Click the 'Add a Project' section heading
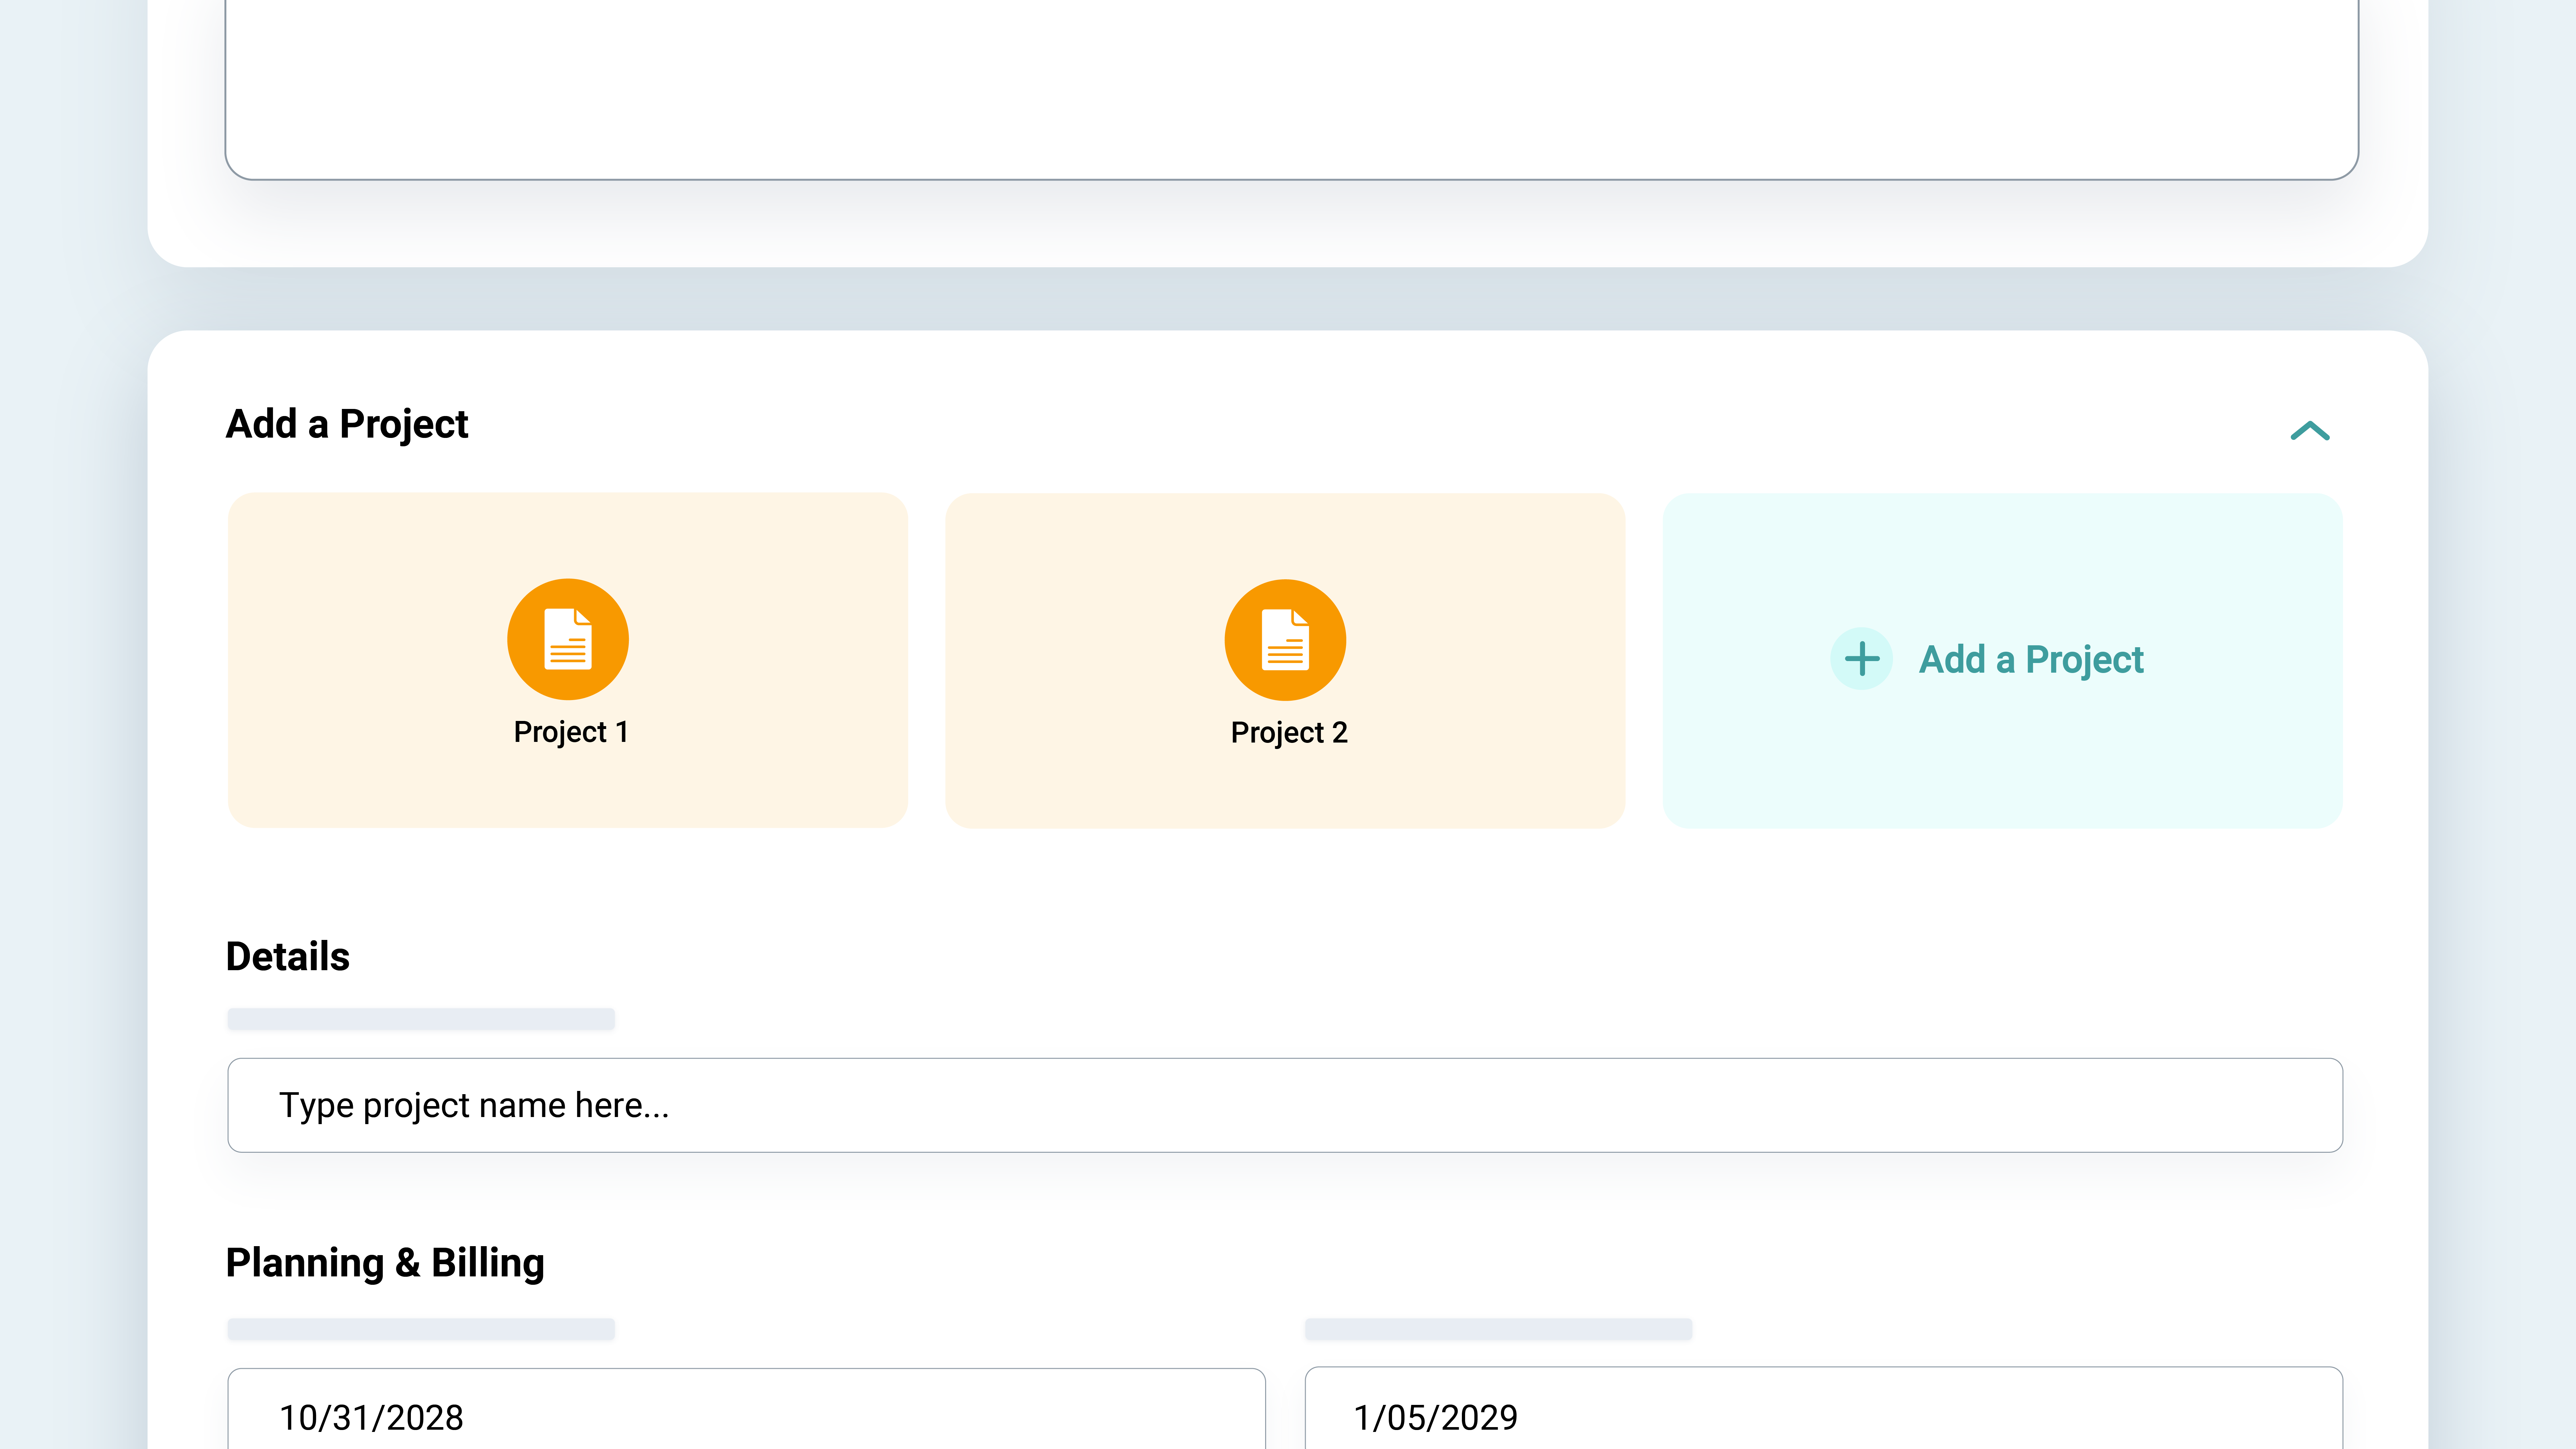Viewport: 2576px width, 1449px height. click(347, 424)
